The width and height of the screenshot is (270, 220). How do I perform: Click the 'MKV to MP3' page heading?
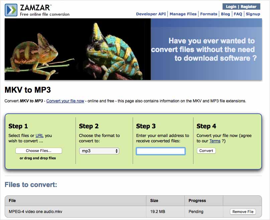pos(28,90)
